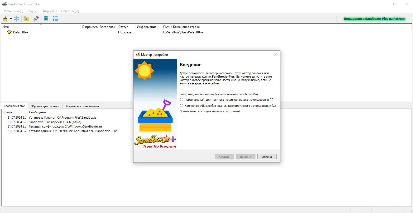This screenshot has height=213, width=413.
Task: Open the Опции (O) menu
Action: click(x=49, y=11)
